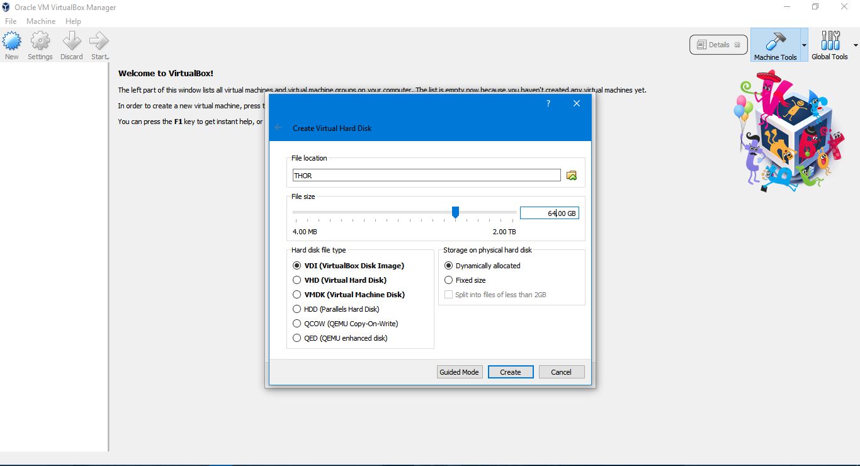
Task: Select the Global Tools icon
Action: [830, 41]
